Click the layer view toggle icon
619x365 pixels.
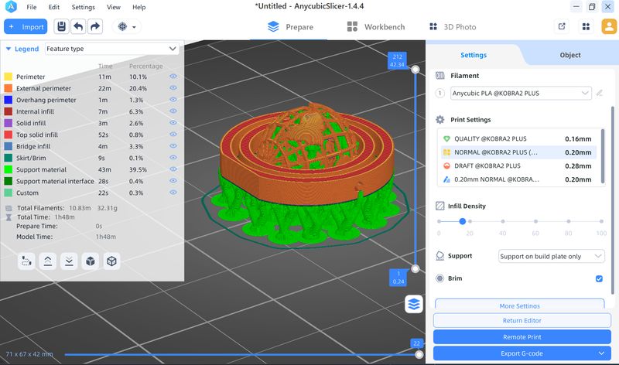pos(414,304)
